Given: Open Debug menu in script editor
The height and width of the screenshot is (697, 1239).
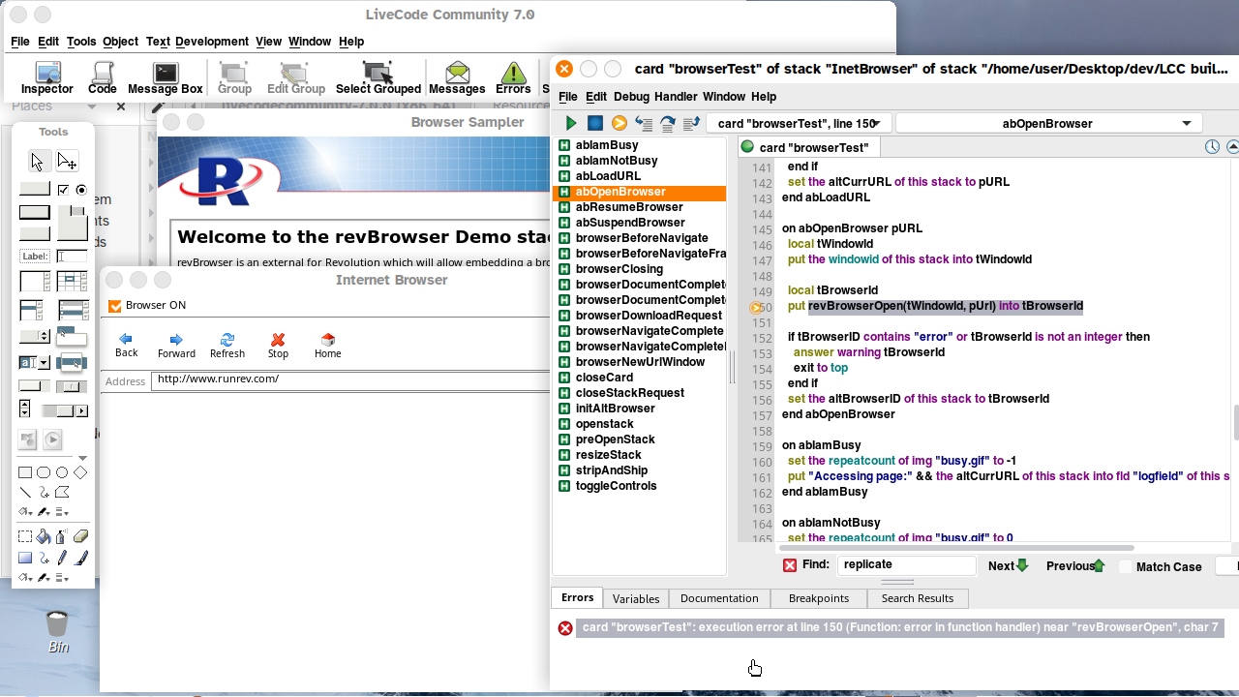Looking at the screenshot, I should tap(631, 97).
